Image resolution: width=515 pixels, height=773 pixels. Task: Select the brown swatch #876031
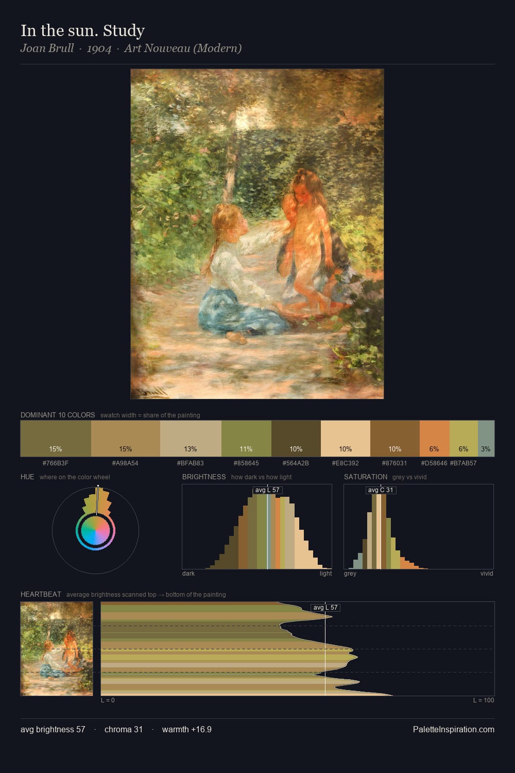click(x=395, y=439)
